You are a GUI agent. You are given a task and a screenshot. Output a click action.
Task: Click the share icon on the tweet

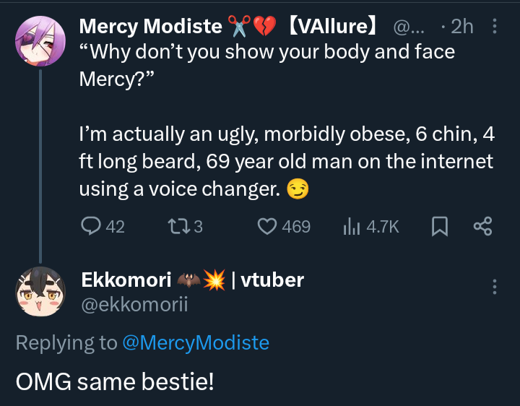pyautogui.click(x=482, y=227)
